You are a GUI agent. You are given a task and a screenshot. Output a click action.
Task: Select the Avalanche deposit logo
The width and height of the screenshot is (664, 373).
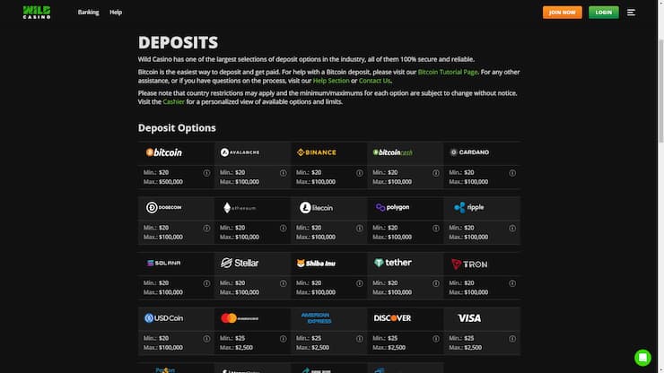pyautogui.click(x=240, y=152)
